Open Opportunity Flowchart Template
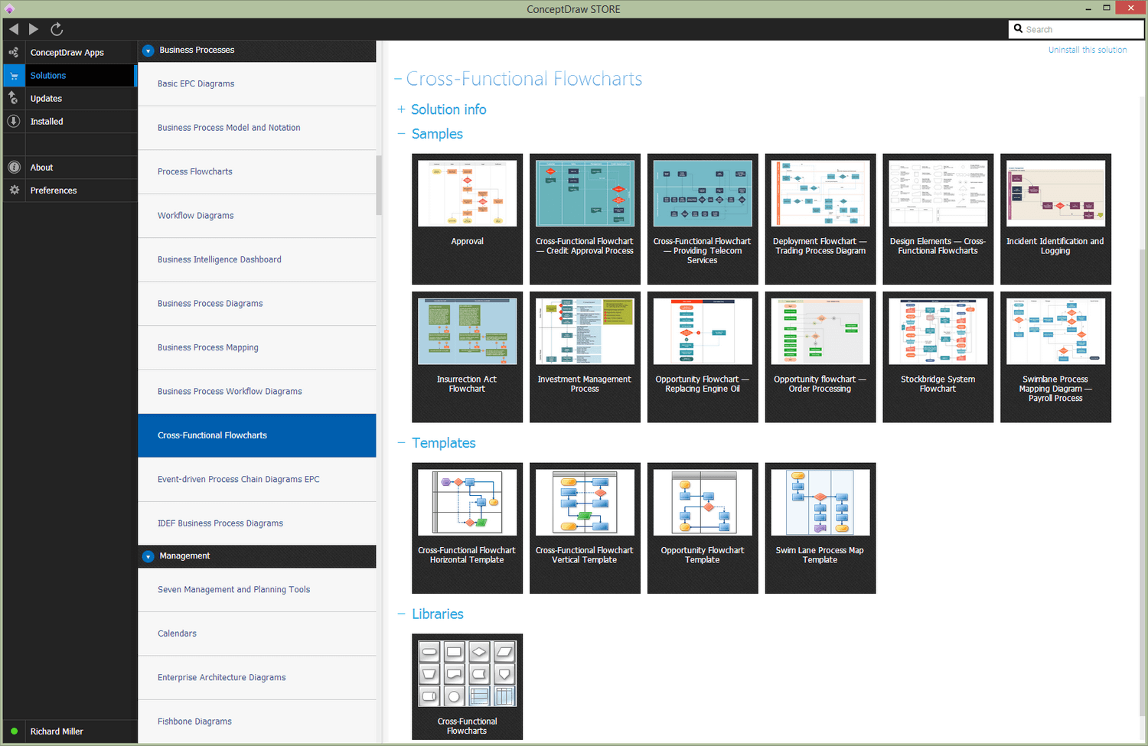1148x746 pixels. [703, 528]
